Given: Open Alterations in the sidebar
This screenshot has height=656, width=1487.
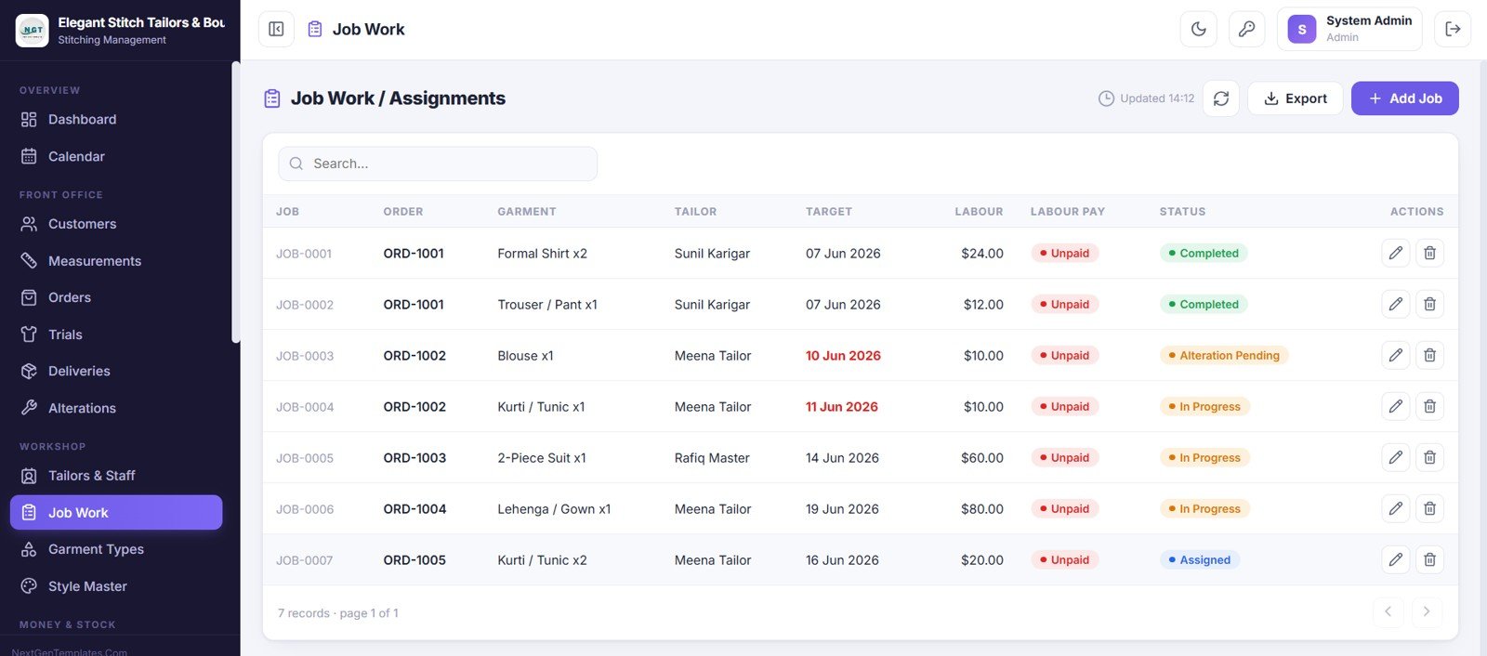Looking at the screenshot, I should [116, 408].
